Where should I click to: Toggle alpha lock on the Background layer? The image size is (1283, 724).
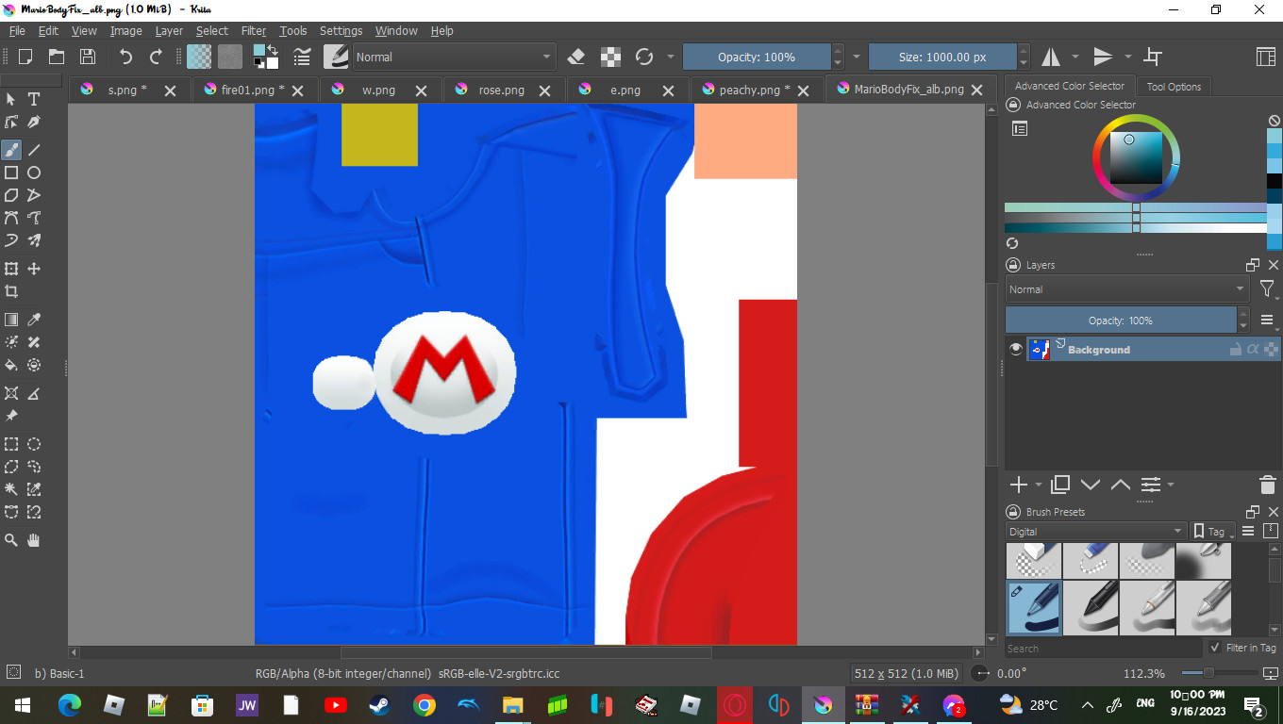1252,350
